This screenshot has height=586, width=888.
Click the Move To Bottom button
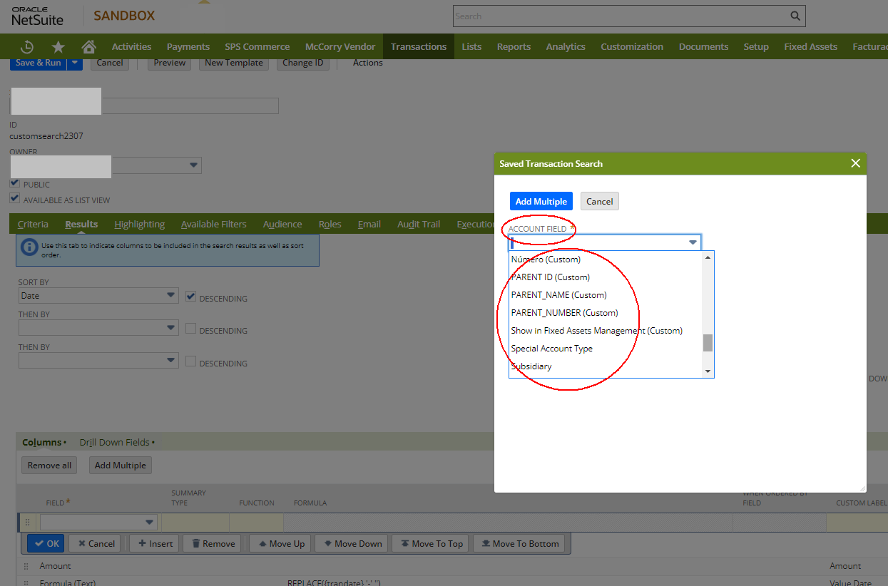click(x=519, y=543)
